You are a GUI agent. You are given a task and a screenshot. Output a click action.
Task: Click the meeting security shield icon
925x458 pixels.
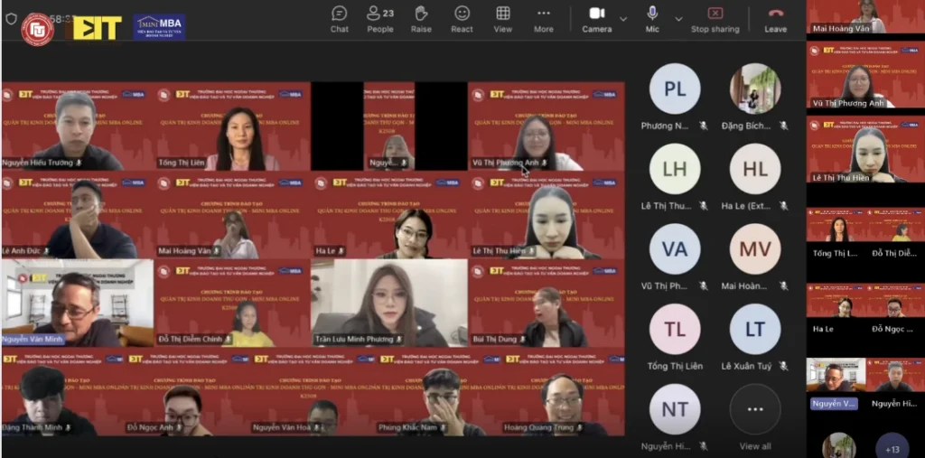[11, 19]
